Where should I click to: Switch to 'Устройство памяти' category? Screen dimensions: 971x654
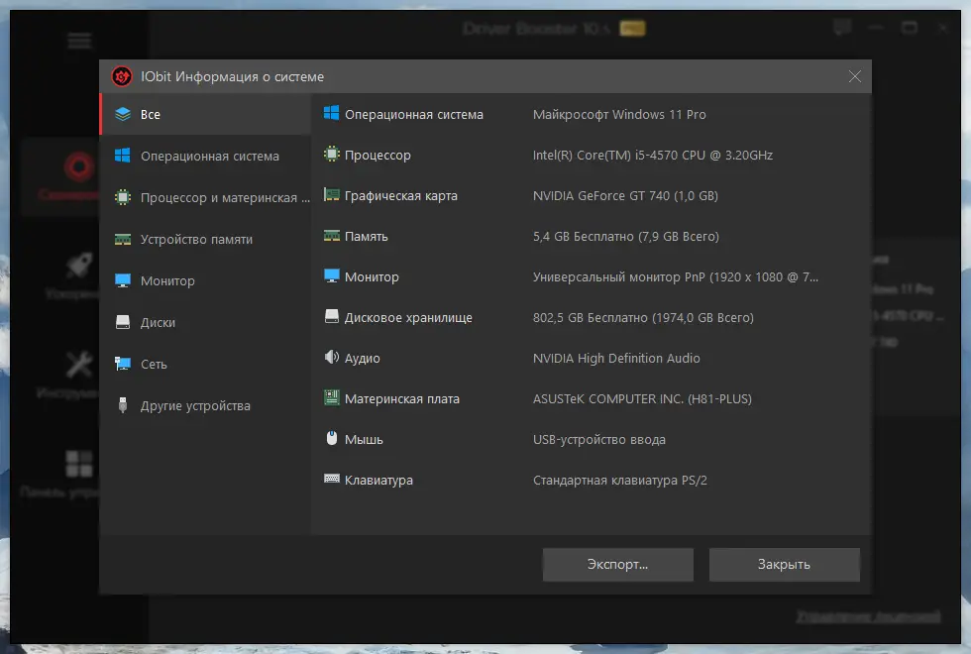click(x=206, y=239)
